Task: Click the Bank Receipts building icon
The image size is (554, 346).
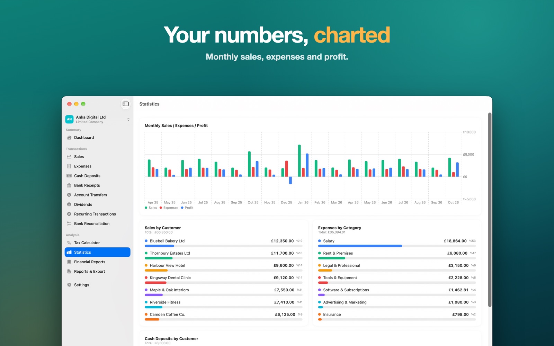Action: point(69,185)
